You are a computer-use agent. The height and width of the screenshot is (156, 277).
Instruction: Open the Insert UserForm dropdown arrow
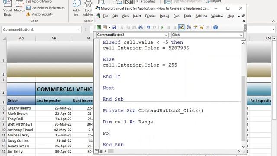[x=110, y=27]
